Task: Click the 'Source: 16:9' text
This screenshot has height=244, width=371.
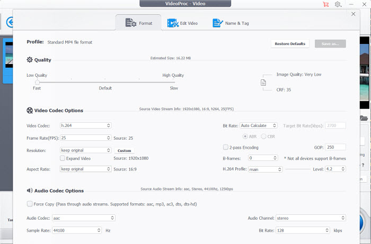Action: pyautogui.click(x=125, y=169)
